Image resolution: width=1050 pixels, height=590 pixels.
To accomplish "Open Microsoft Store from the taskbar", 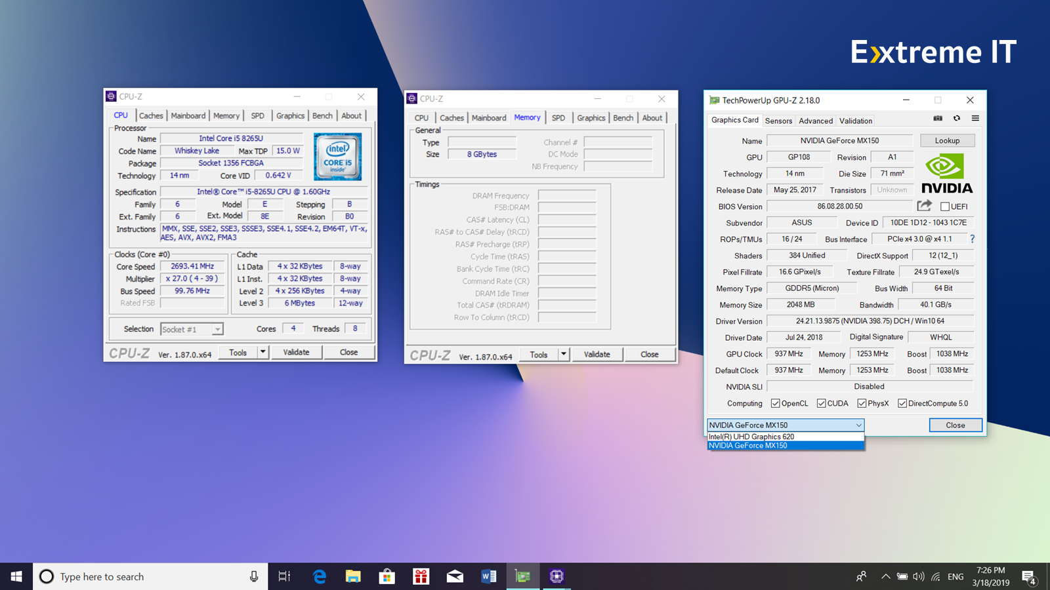I will click(387, 576).
